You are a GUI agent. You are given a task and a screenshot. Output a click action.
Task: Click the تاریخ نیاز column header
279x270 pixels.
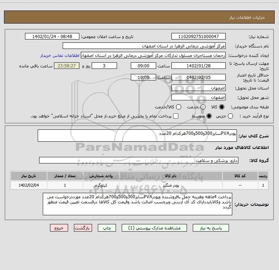(29, 176)
